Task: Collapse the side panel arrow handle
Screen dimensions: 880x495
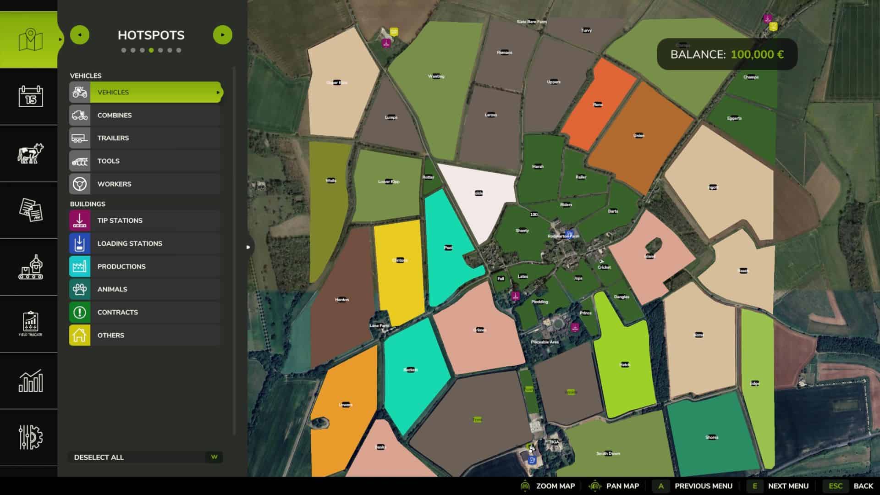Action: [248, 247]
